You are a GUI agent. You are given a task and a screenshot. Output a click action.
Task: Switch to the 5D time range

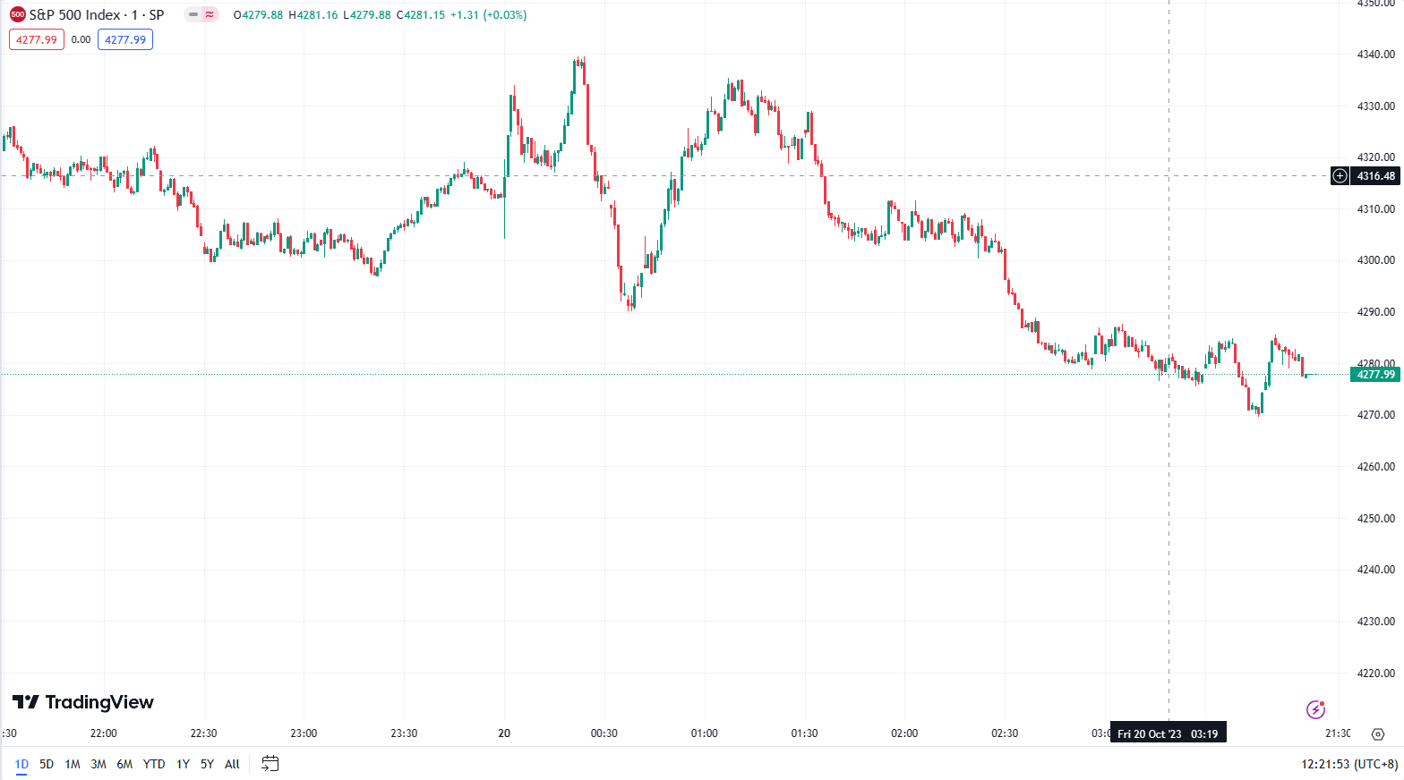(47, 764)
